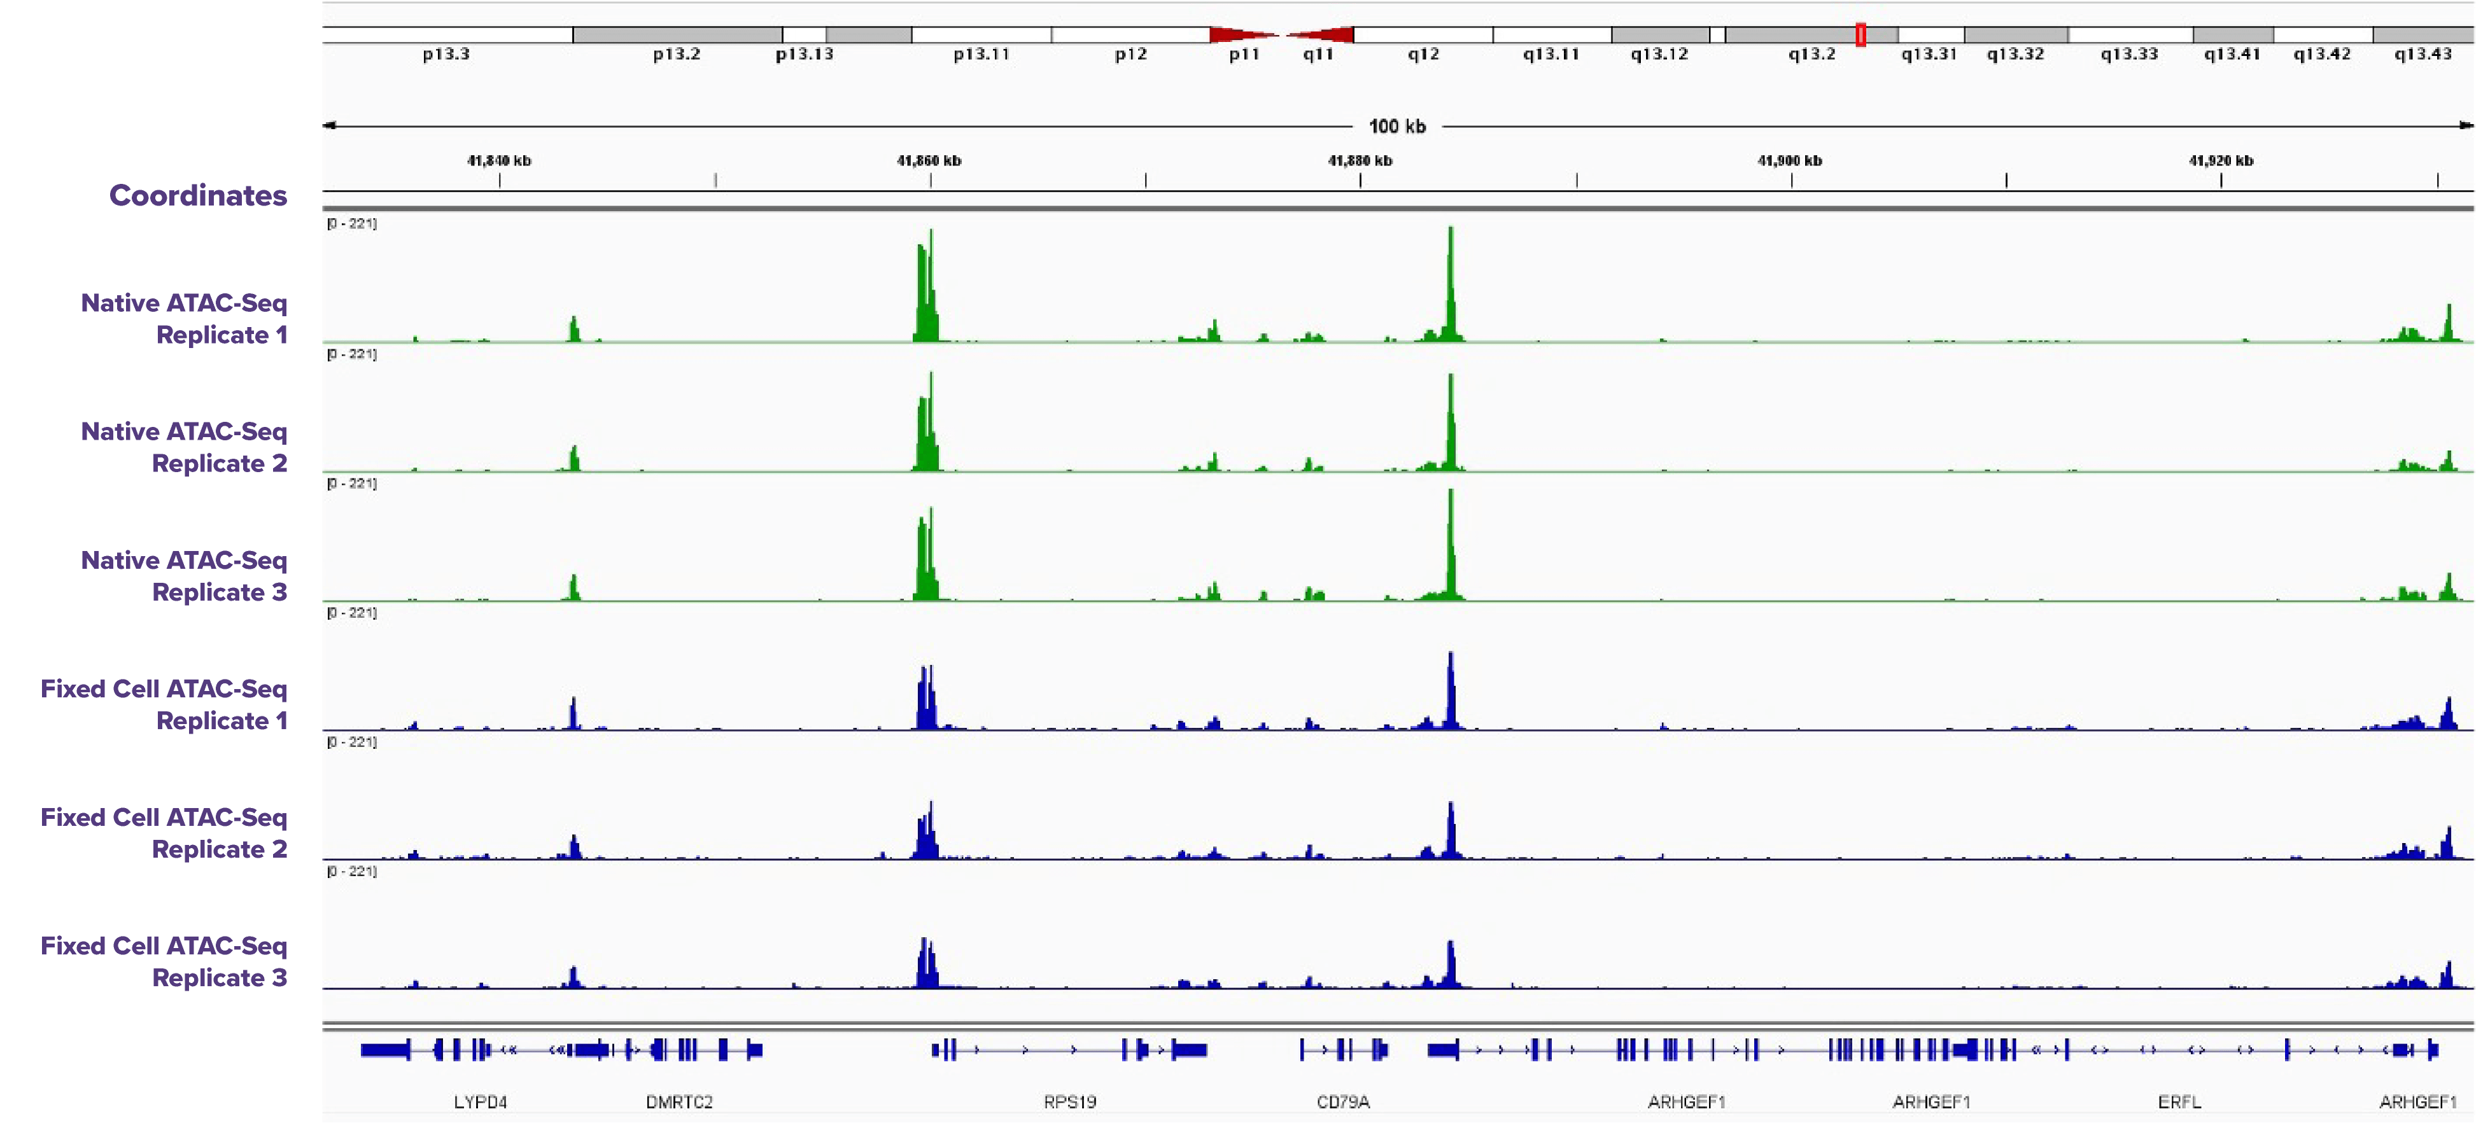Click the first LYPD4 exon block
2476x1130 pixels.
(384, 1049)
